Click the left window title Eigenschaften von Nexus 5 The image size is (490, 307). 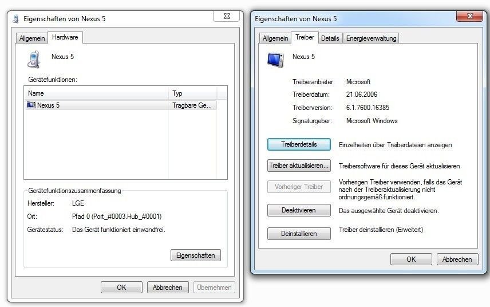tap(64, 19)
